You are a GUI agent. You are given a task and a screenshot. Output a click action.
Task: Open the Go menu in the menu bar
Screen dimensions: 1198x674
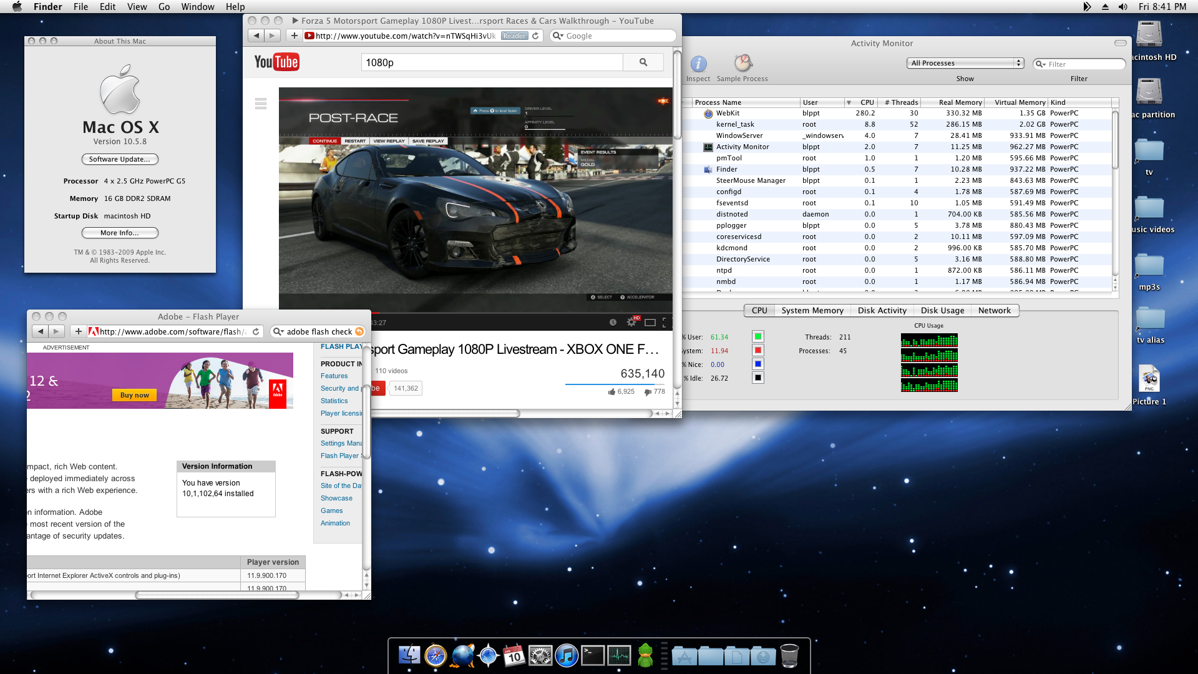pyautogui.click(x=164, y=7)
